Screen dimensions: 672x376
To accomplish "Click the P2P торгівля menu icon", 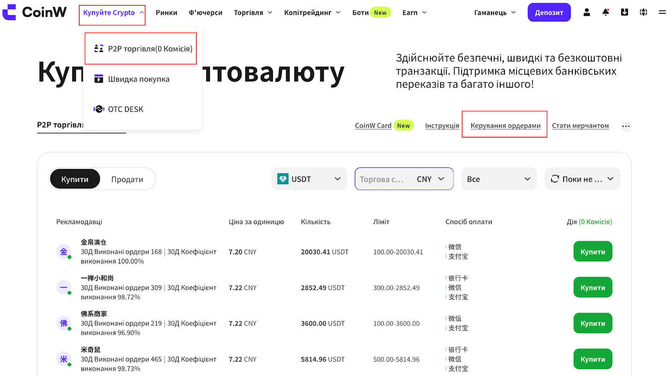I will (x=99, y=49).
